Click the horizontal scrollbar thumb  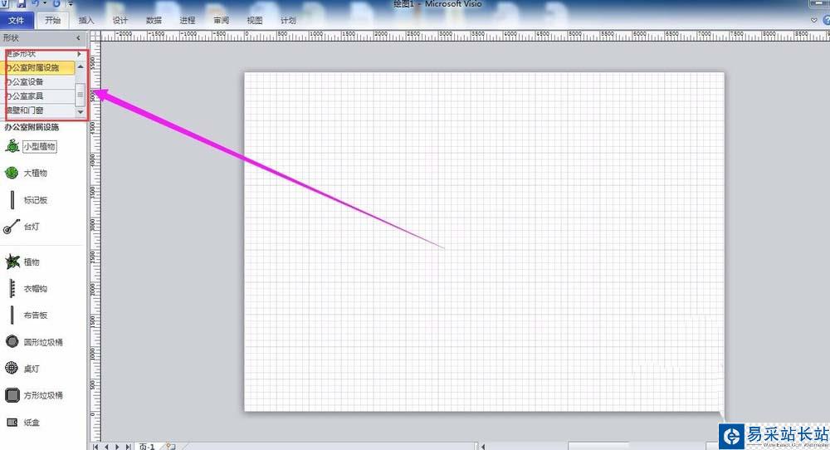pos(598,447)
